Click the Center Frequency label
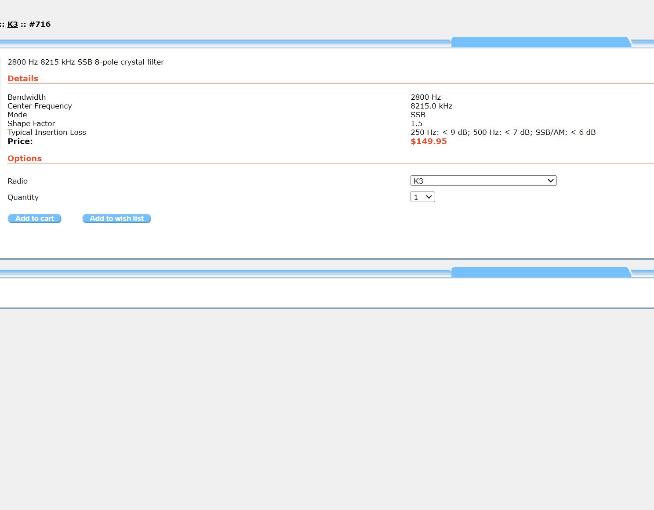This screenshot has height=510, width=654. coord(40,106)
